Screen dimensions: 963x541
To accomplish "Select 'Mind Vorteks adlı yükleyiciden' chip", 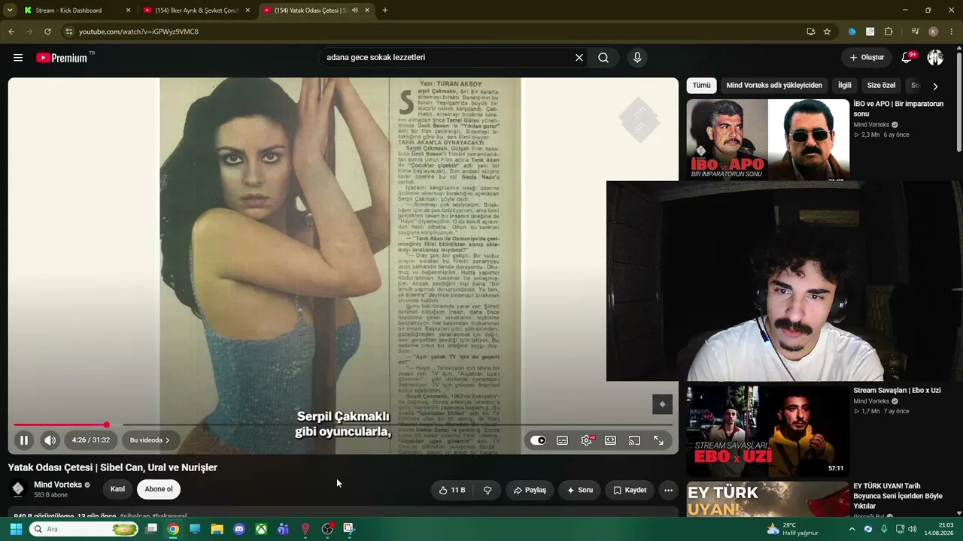I will [774, 86].
